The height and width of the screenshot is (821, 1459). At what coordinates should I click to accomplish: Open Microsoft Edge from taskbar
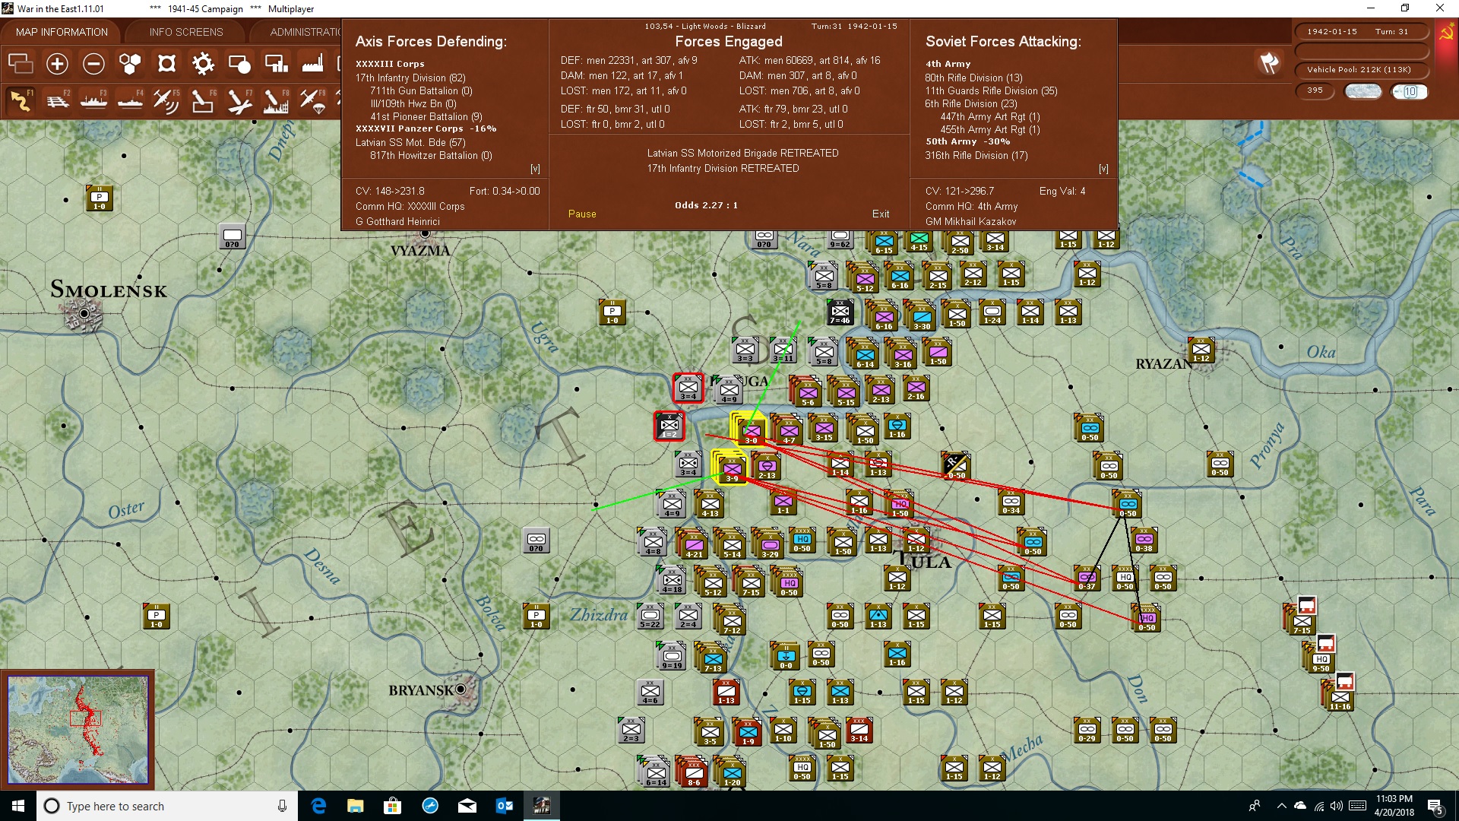click(318, 806)
